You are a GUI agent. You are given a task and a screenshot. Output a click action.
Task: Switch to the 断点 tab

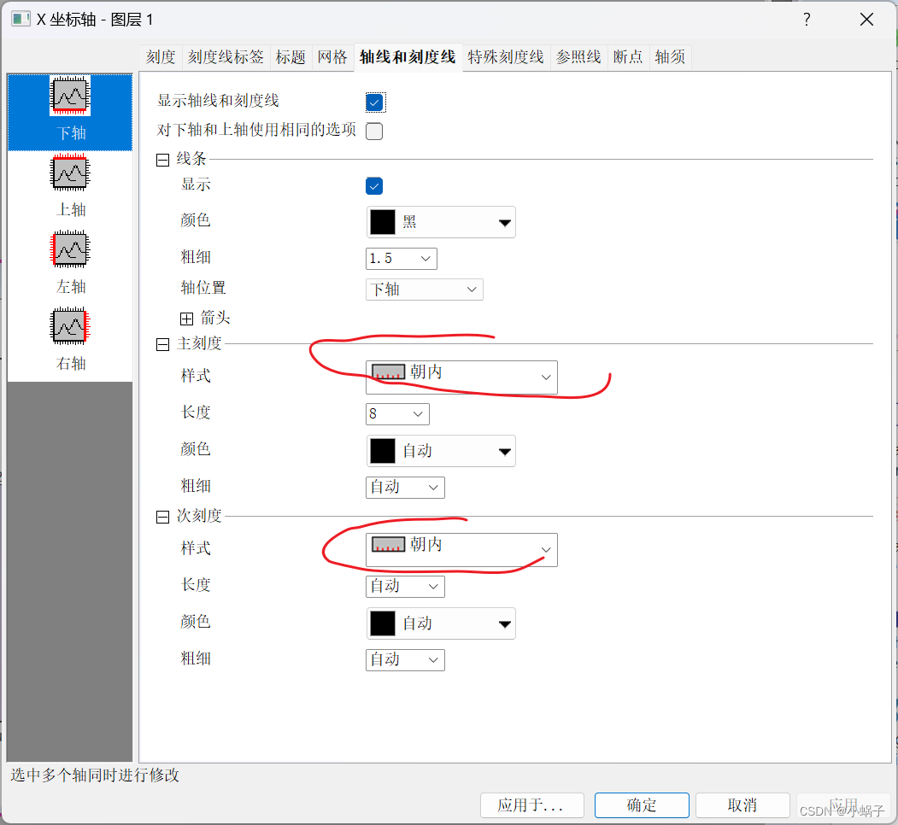628,57
